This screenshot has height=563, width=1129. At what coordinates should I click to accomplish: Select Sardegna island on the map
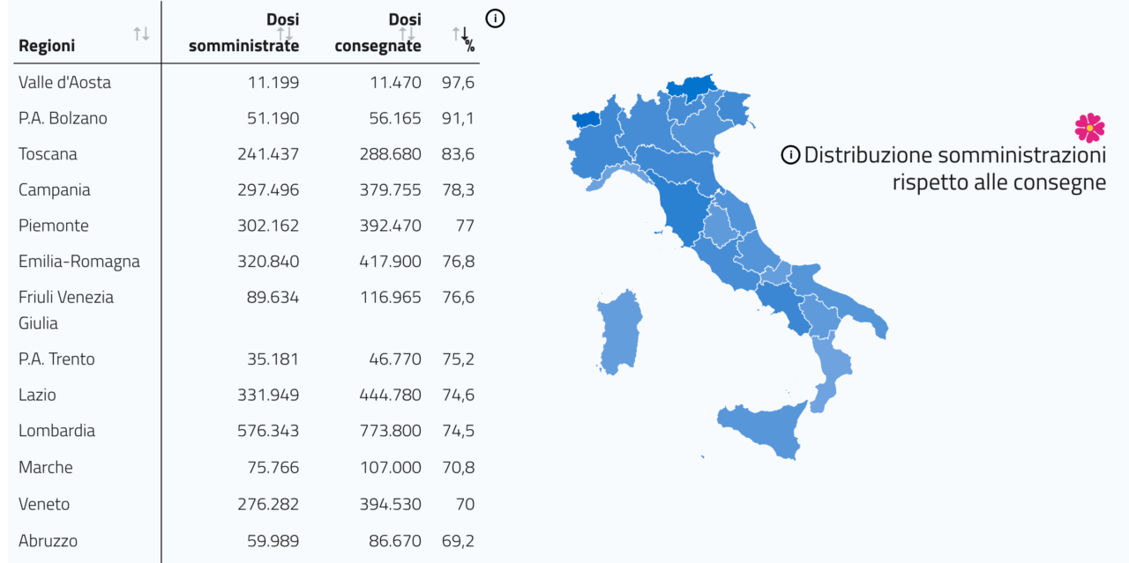point(618,331)
